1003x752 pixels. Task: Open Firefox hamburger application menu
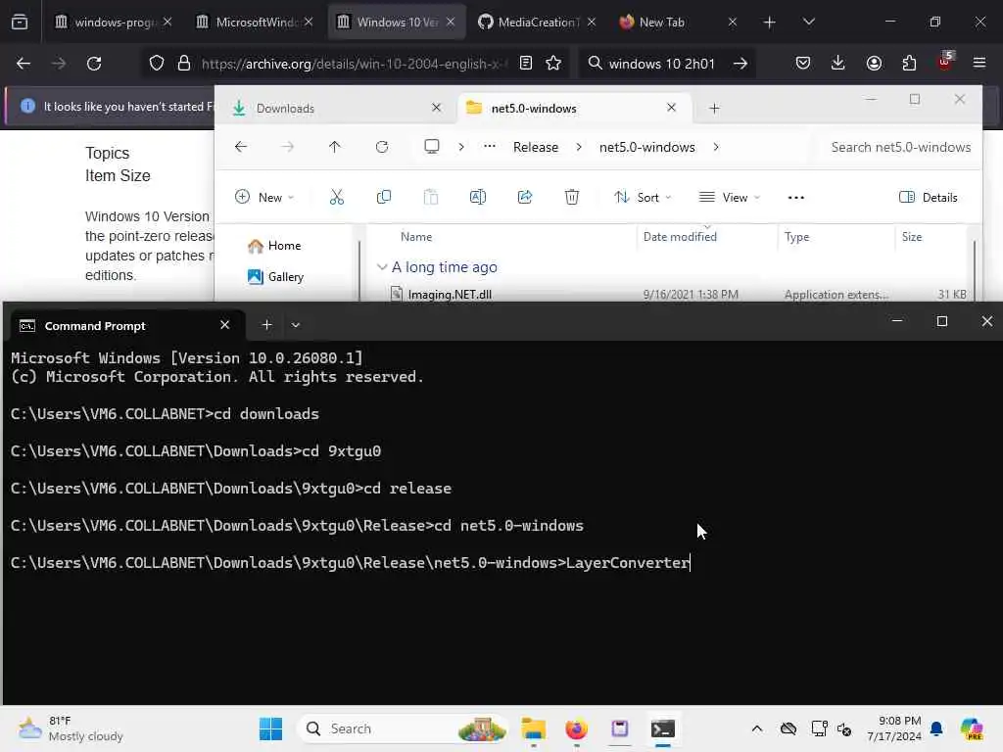coord(979,64)
